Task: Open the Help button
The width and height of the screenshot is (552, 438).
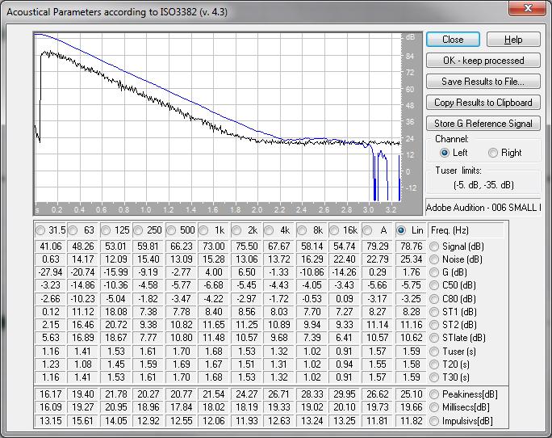Action: pos(513,40)
